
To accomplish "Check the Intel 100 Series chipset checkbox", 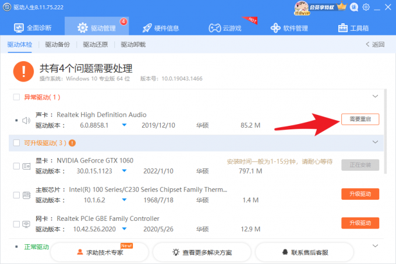I will pos(16,195).
